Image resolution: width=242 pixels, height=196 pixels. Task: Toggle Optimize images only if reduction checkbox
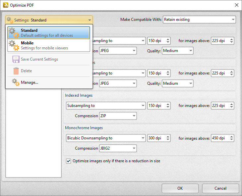point(68,161)
